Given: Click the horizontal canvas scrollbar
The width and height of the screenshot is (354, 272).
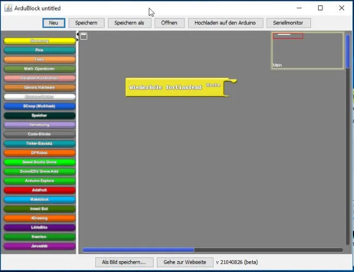Looking at the screenshot, I should pos(138,250).
